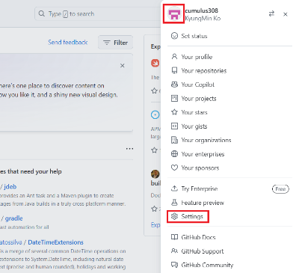Open Your stars
The height and width of the screenshot is (273, 299).
[x=194, y=112]
